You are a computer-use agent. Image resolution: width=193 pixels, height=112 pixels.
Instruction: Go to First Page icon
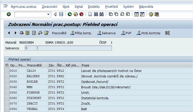(x=110, y=14)
